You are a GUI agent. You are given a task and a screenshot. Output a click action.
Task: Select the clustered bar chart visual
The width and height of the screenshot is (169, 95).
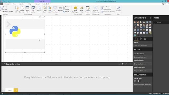point(141,22)
